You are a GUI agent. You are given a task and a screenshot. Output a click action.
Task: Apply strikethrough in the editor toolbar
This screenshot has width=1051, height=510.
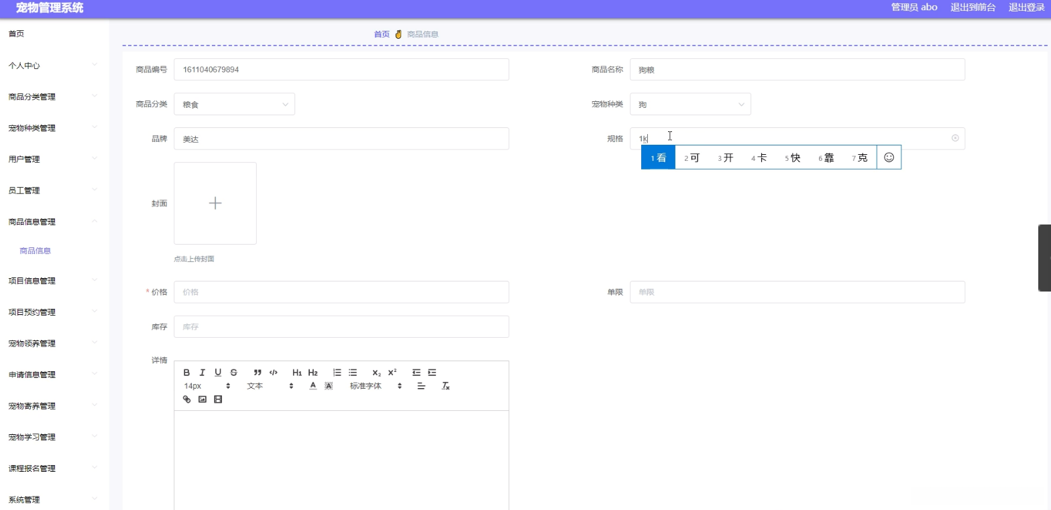pos(233,373)
